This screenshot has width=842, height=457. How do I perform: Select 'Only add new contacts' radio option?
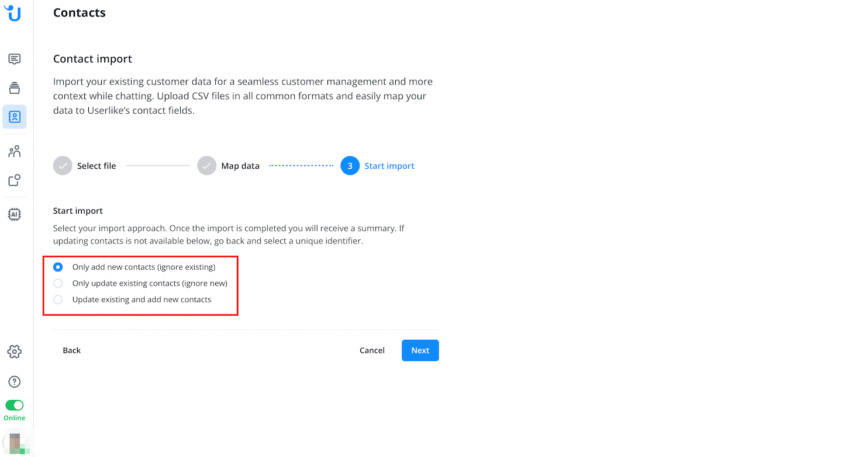(x=58, y=267)
